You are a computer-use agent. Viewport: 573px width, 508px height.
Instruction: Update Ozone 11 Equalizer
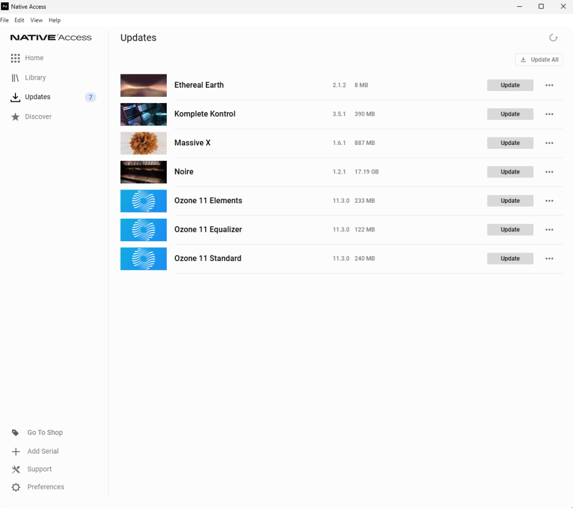510,229
